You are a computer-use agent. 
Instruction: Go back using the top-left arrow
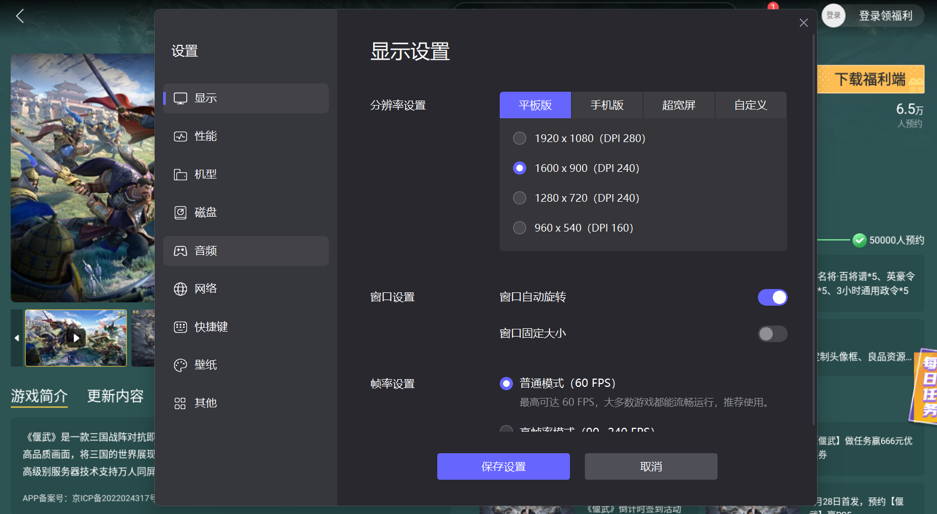click(x=20, y=16)
